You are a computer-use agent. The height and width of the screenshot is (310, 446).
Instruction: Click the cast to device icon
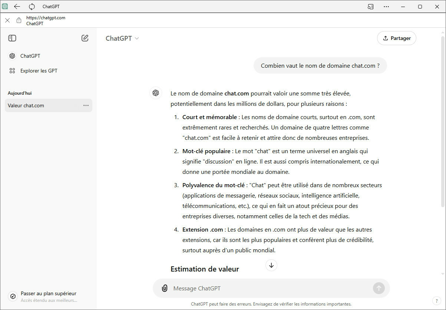370,6
